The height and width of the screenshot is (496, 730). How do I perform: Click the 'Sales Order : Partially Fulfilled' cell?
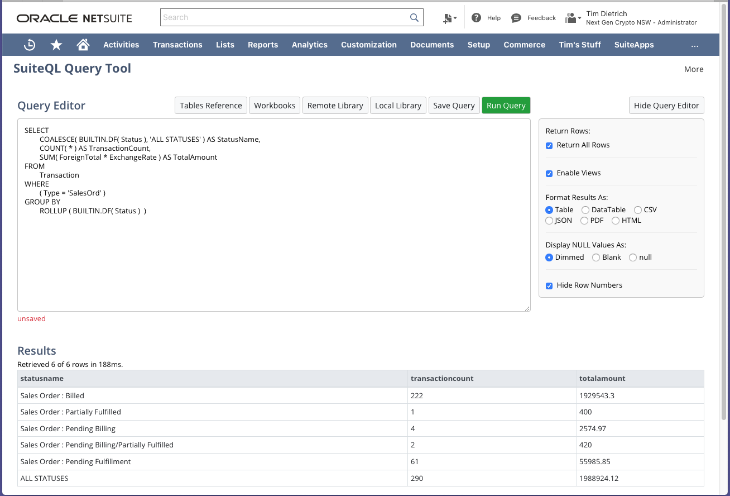(x=213, y=412)
